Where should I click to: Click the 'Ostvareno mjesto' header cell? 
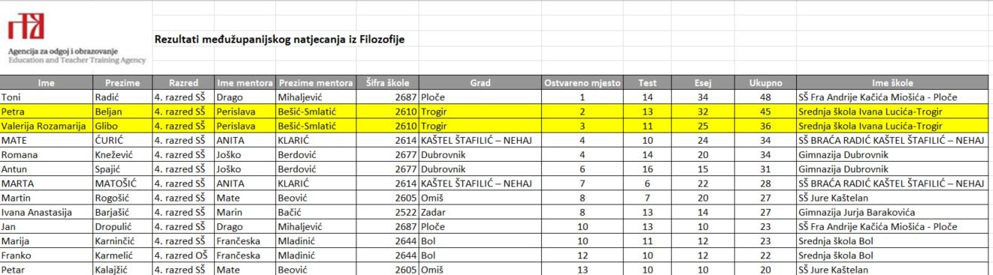tap(583, 83)
